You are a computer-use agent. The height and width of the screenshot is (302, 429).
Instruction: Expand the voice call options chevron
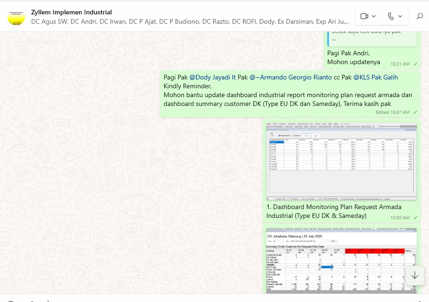pyautogui.click(x=400, y=16)
